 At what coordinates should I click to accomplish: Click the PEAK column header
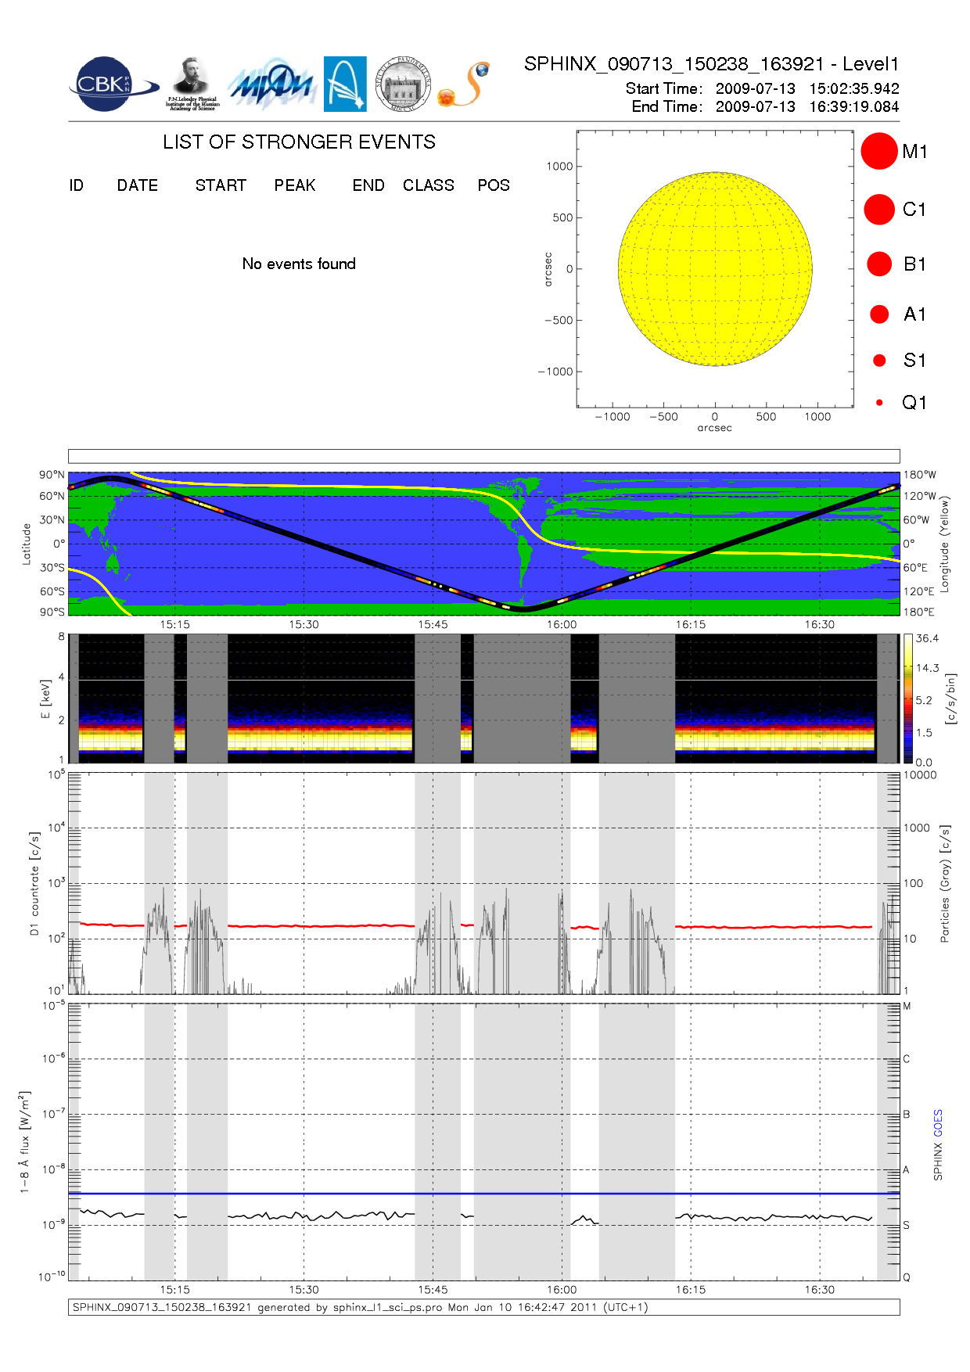(x=295, y=185)
